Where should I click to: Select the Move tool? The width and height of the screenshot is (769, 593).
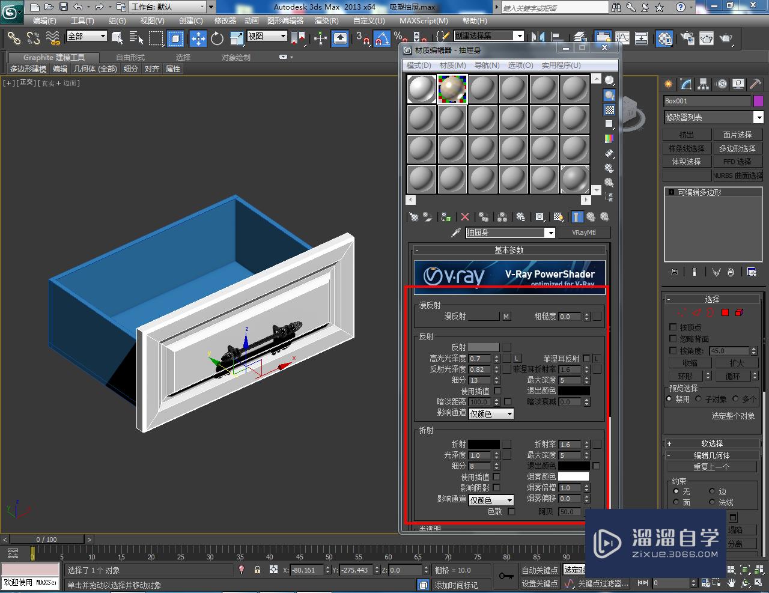[x=198, y=38]
